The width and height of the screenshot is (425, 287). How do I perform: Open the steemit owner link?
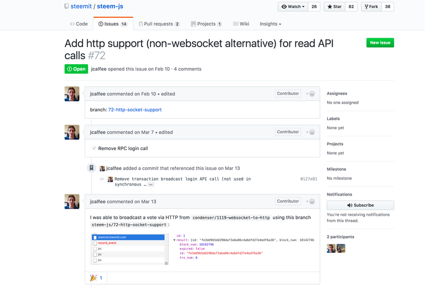[81, 6]
